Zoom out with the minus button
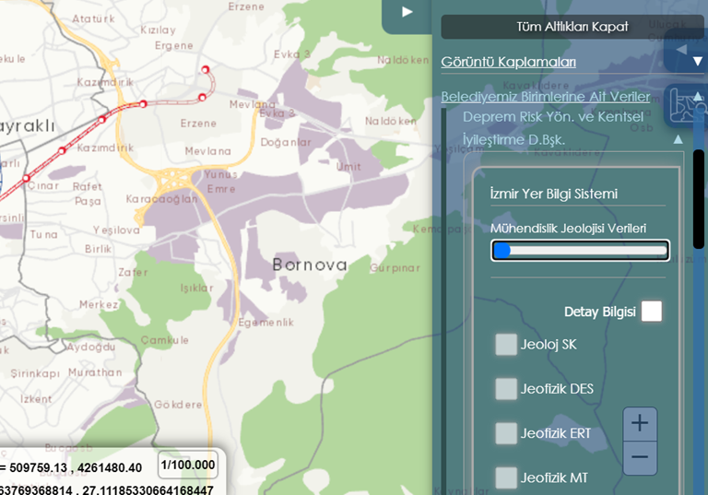 coord(640,457)
